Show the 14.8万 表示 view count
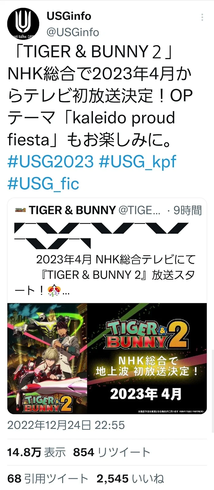214x490 pixels. click(x=36, y=452)
